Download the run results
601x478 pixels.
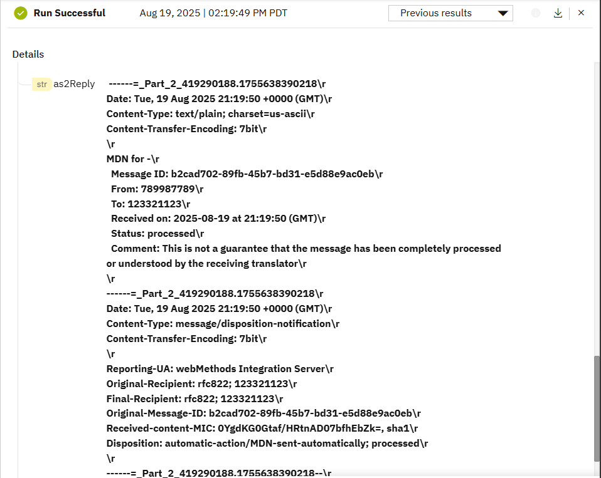pyautogui.click(x=558, y=13)
